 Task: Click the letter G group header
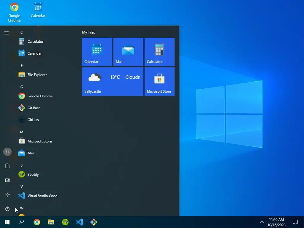point(22,87)
